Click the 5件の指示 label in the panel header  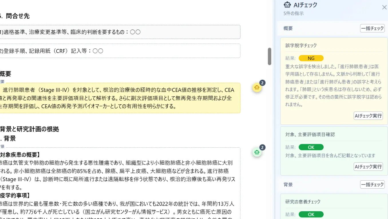pos(293,13)
